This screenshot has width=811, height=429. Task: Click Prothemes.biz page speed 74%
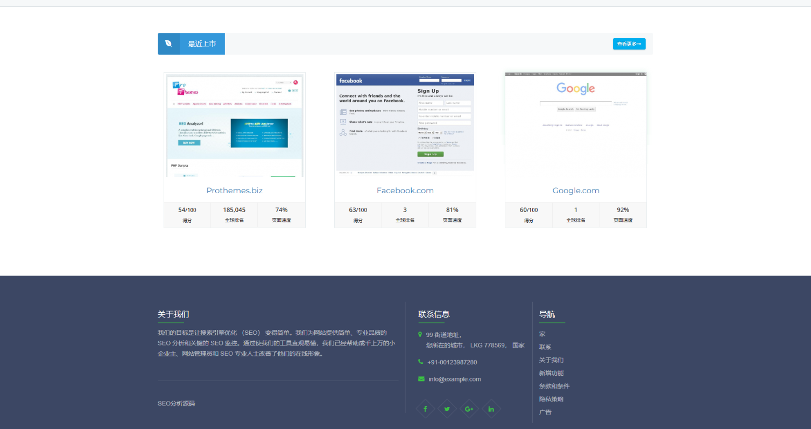[x=281, y=210]
